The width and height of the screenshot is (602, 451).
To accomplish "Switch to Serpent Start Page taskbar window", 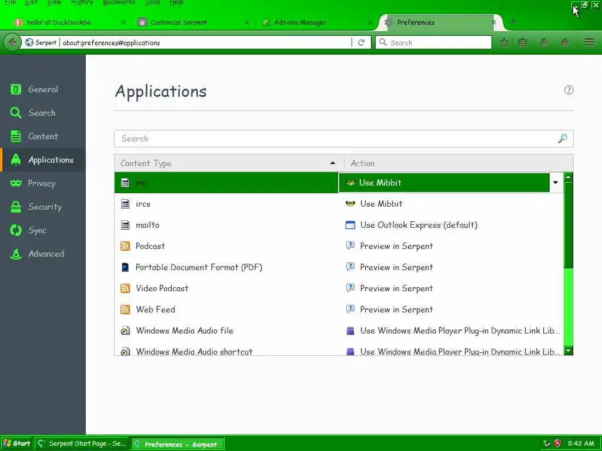I will tap(82, 443).
